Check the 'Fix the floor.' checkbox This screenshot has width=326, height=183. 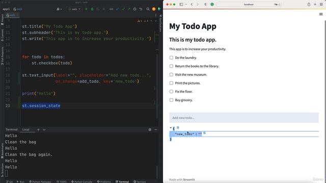pyautogui.click(x=171, y=91)
